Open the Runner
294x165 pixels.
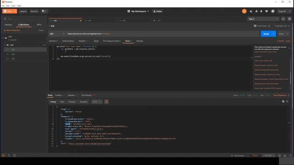[34, 11]
